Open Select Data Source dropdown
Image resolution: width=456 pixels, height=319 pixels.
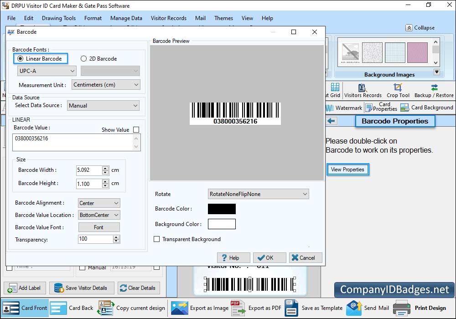click(103, 105)
